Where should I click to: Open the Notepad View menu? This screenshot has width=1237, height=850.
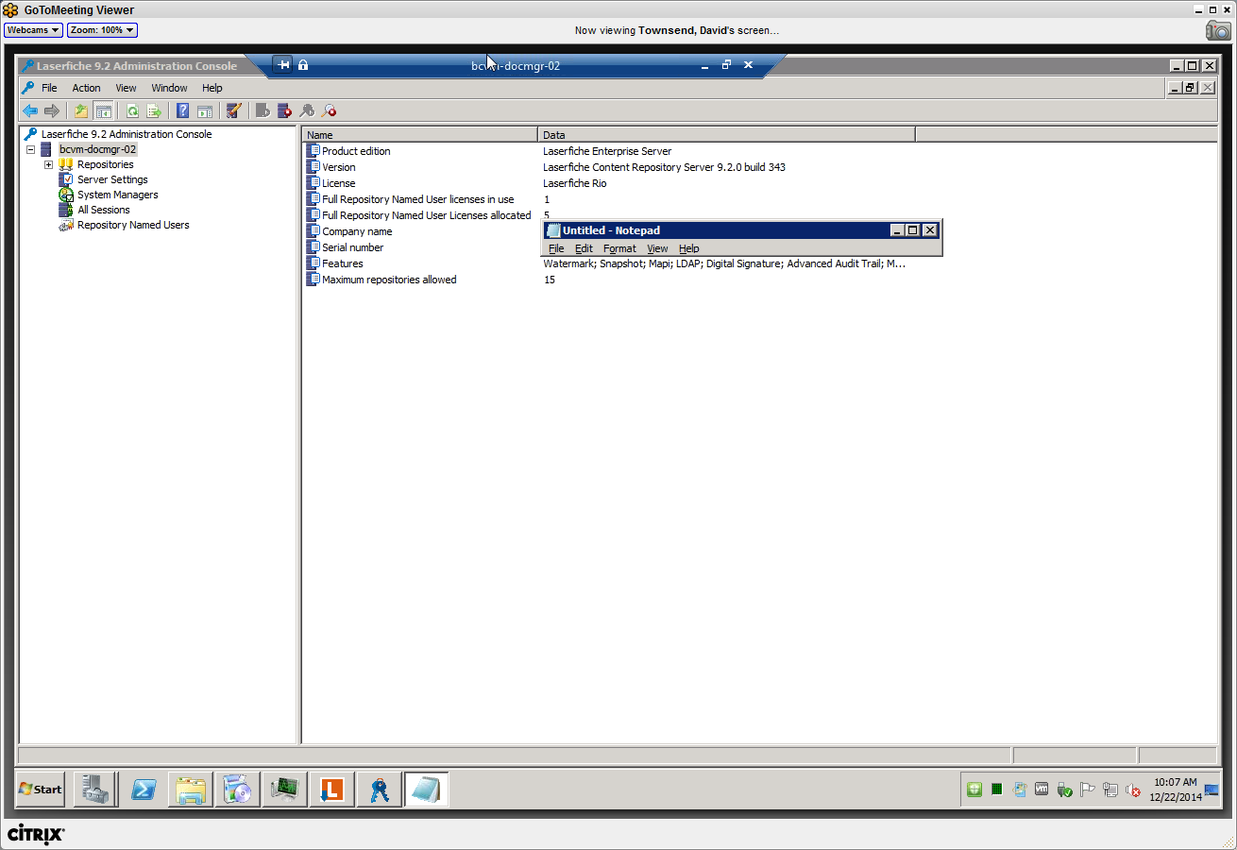[657, 248]
